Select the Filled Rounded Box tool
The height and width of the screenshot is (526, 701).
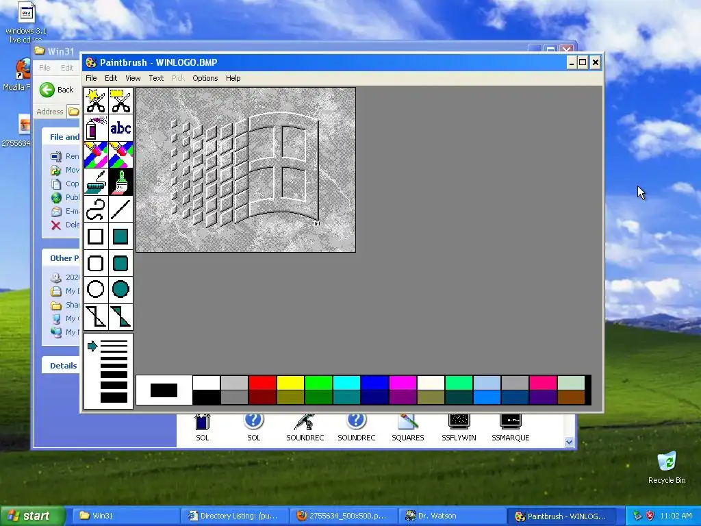(120, 263)
